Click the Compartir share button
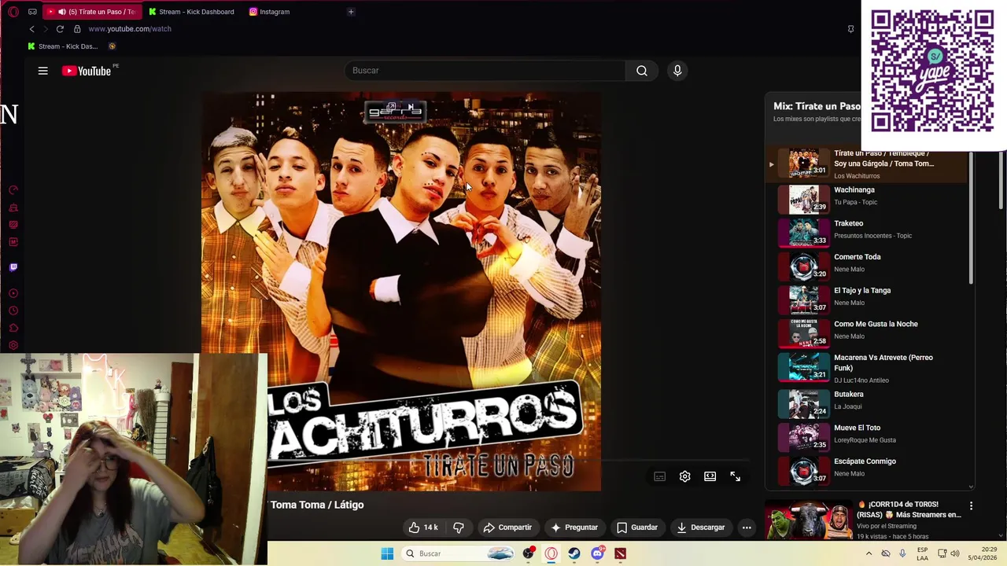 507,527
